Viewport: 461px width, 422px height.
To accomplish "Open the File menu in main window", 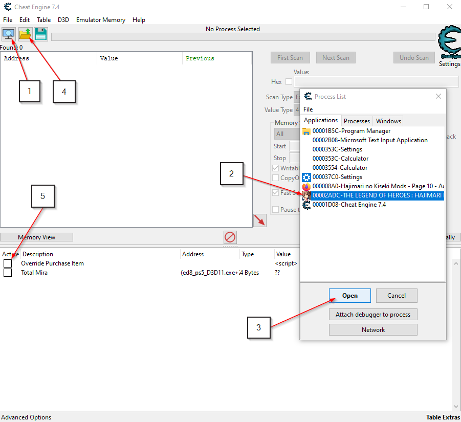I will [8, 19].
